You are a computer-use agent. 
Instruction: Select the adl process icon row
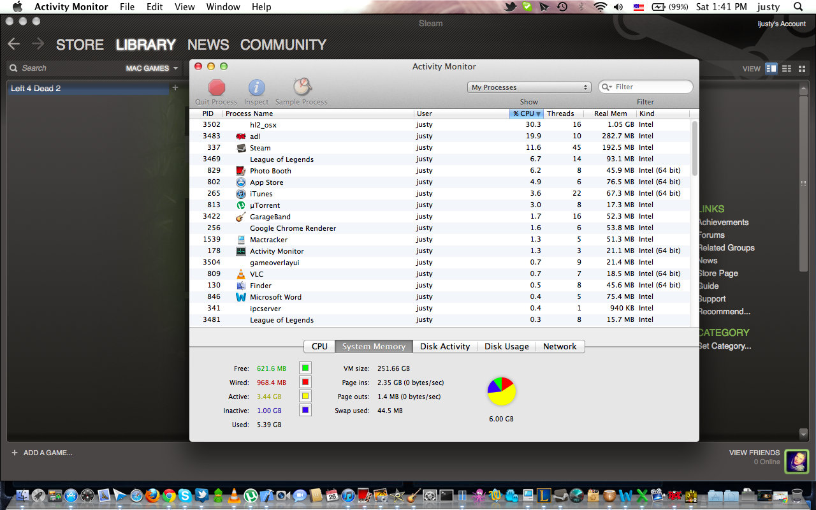pos(241,136)
